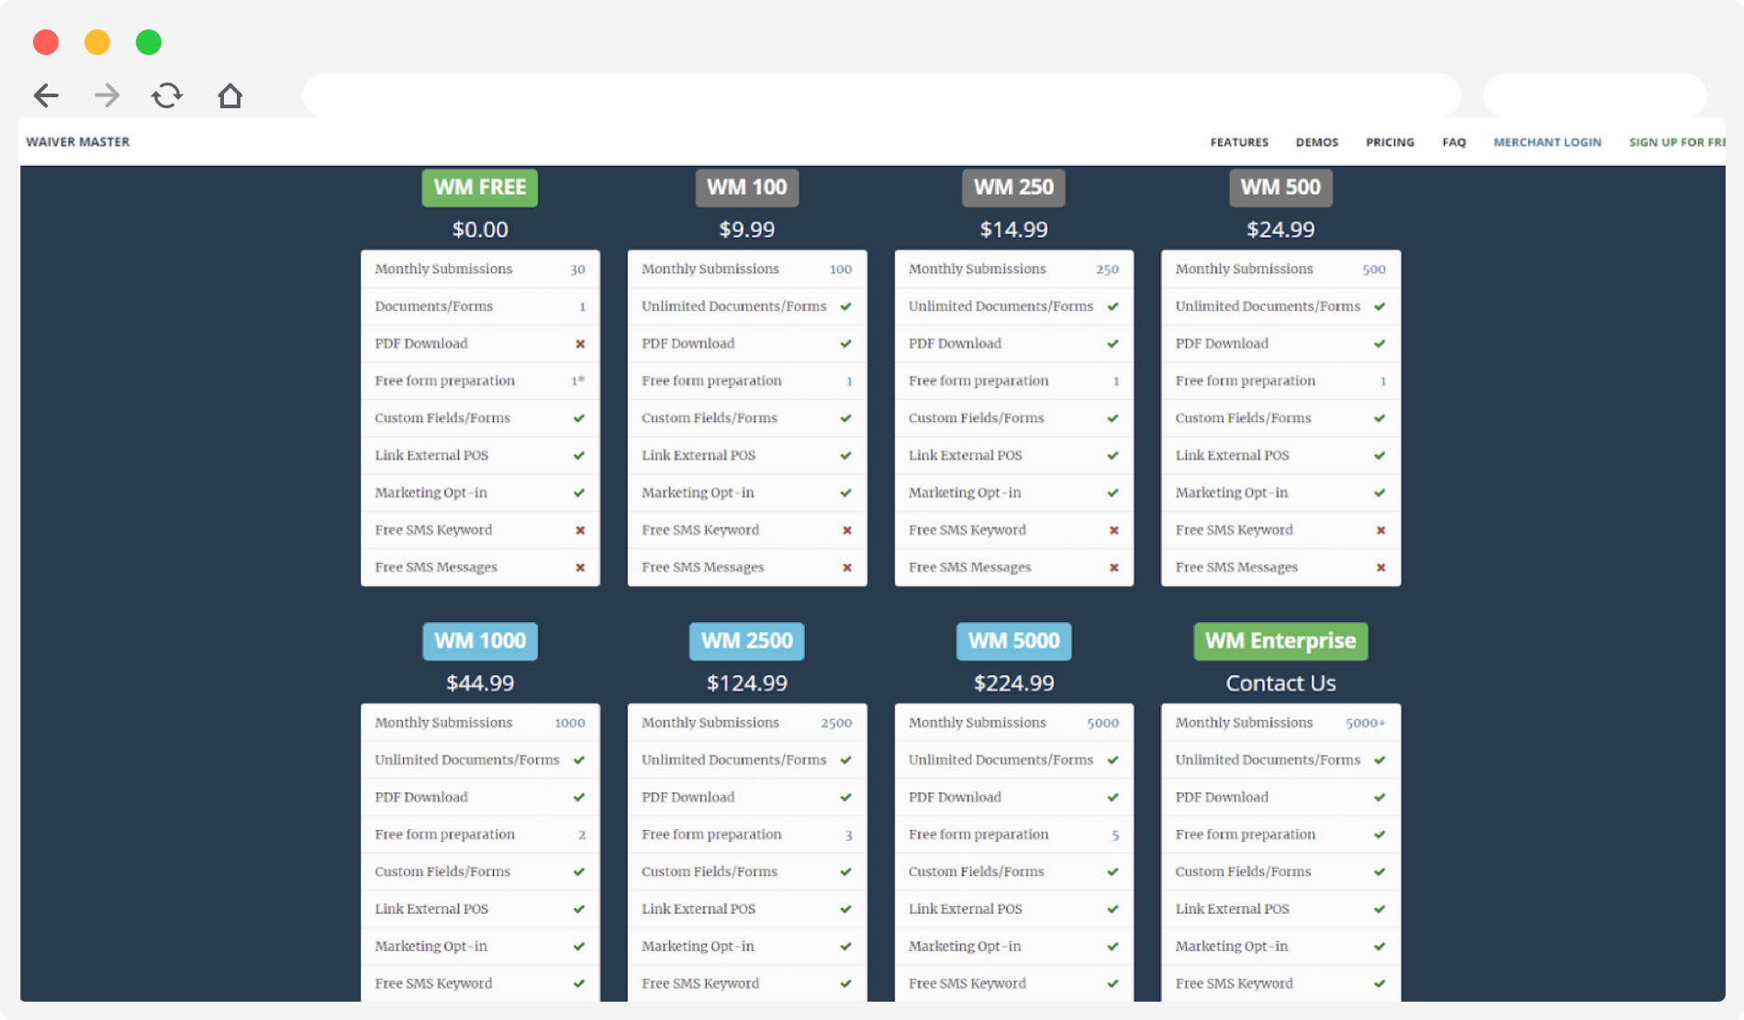The height and width of the screenshot is (1020, 1744).
Task: Click the red X for Free SMS Messages under WM 100
Action: pyautogui.click(x=845, y=567)
